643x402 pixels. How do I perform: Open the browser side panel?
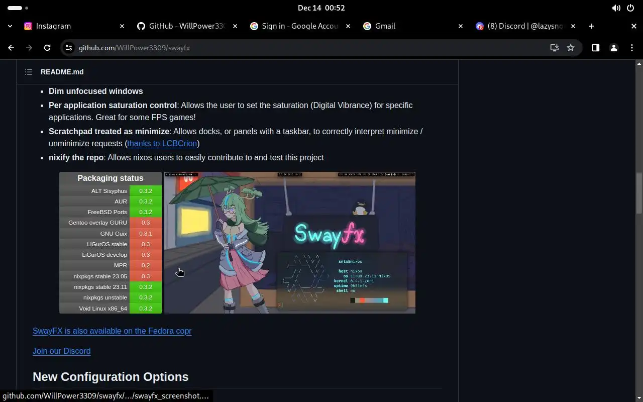[595, 48]
